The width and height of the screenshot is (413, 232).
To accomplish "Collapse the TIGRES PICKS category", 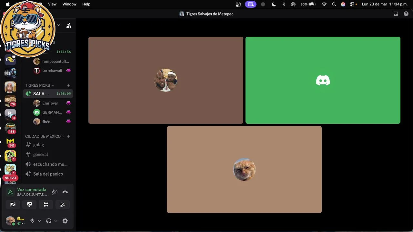I will tap(39, 85).
